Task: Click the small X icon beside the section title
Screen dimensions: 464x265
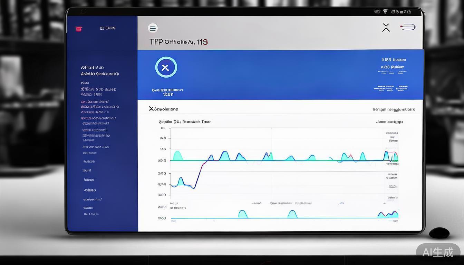Action: coord(151,109)
